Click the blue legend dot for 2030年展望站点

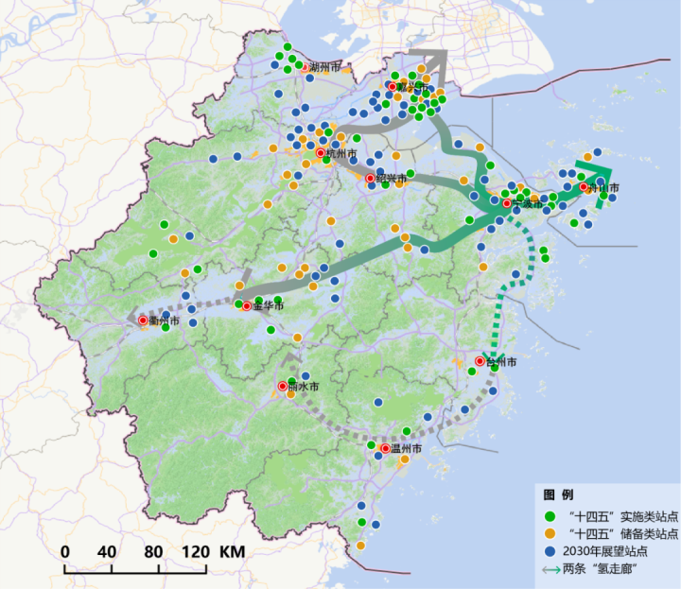[550, 550]
